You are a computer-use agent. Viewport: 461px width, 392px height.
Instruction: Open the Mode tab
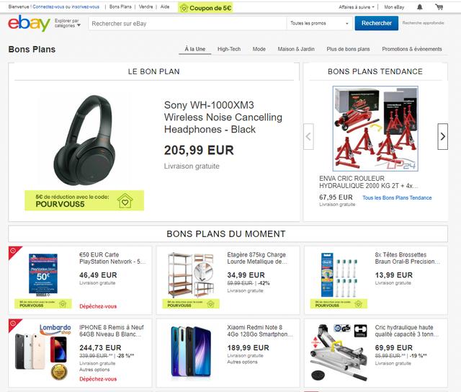pos(259,49)
